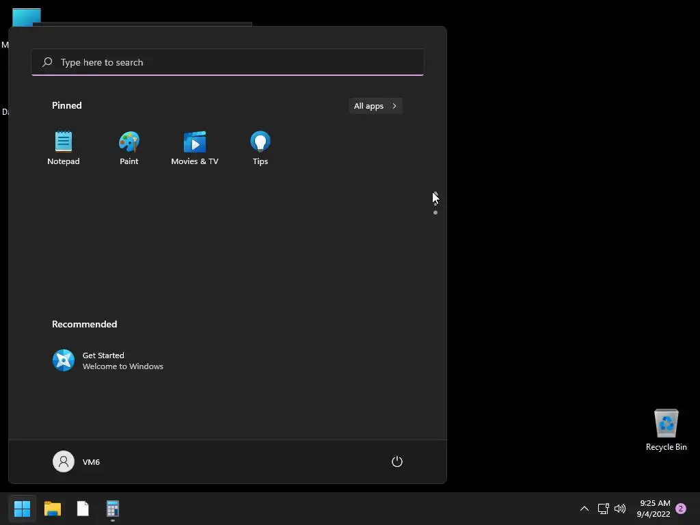The height and width of the screenshot is (525, 700).
Task: Show All apps list
Action: (375, 106)
